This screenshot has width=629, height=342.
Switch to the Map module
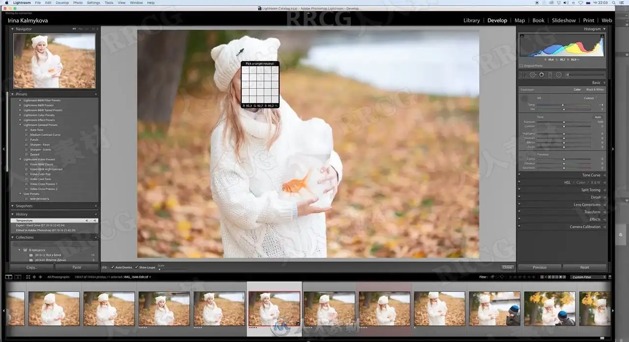point(519,20)
